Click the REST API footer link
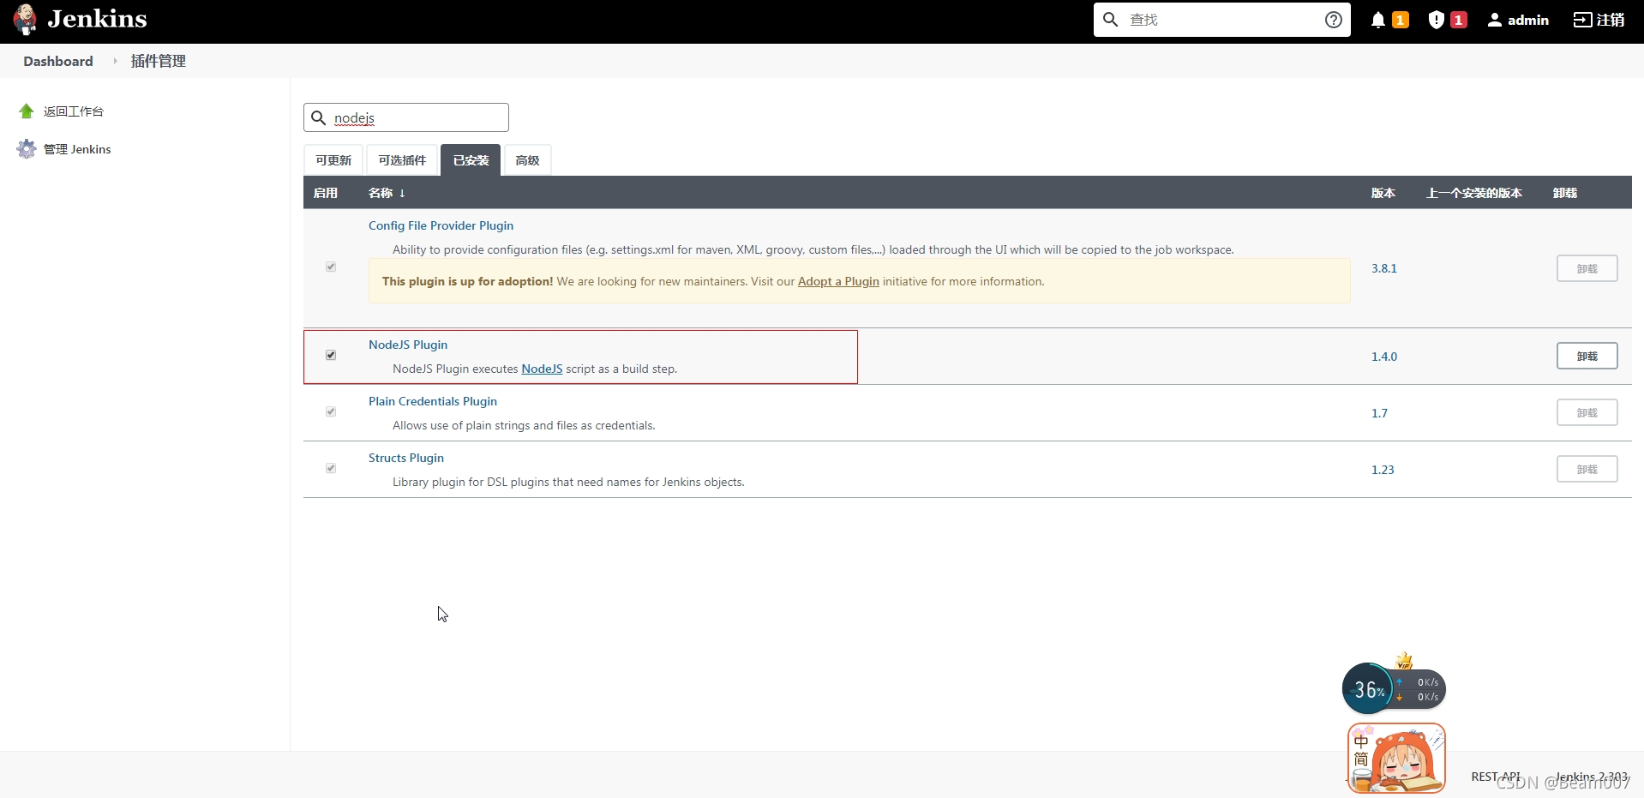The height and width of the screenshot is (798, 1644). point(1496,777)
